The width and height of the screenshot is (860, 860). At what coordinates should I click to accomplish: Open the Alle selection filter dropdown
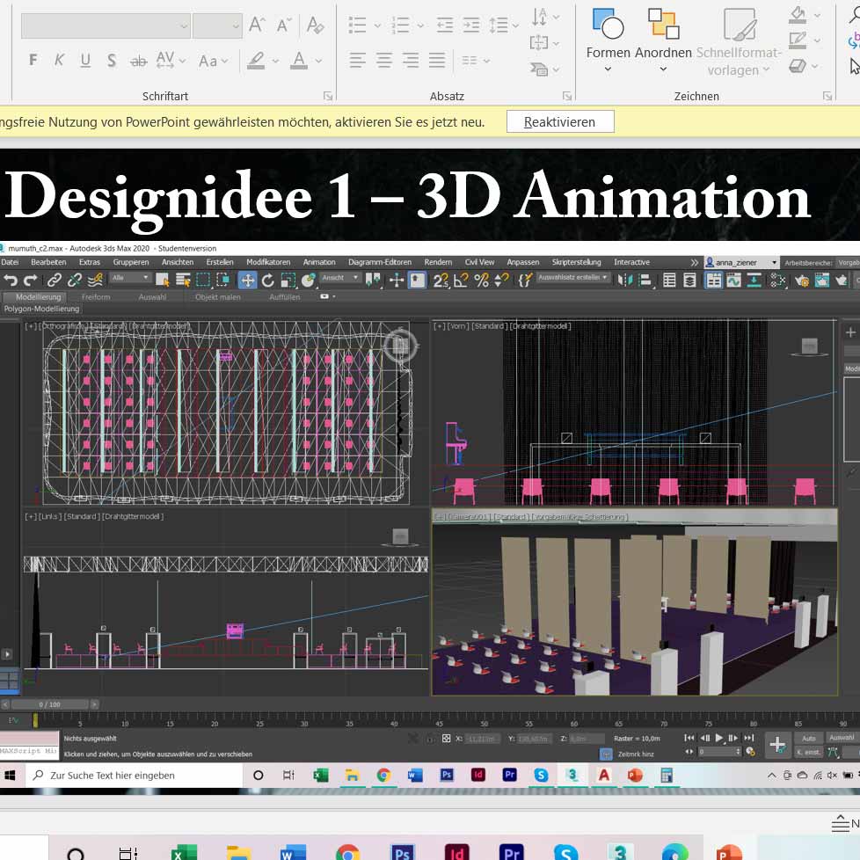(130, 278)
